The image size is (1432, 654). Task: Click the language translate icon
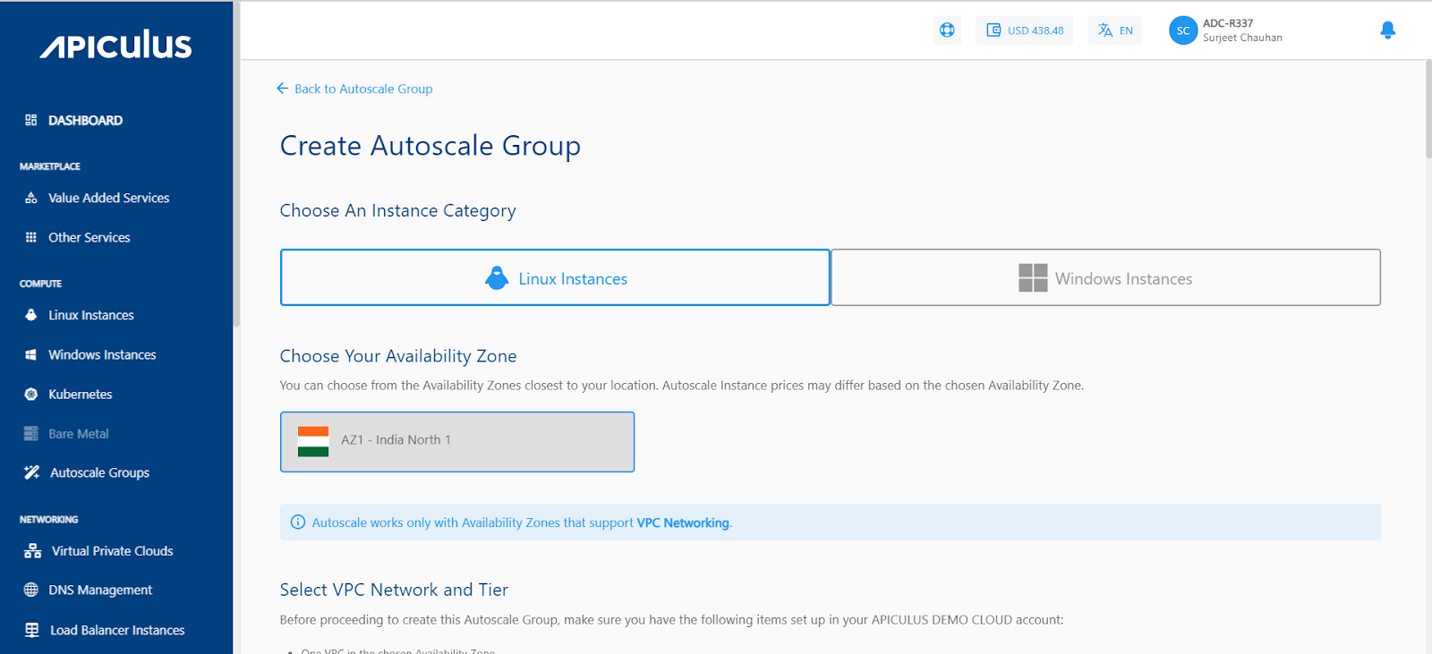pyautogui.click(x=1105, y=30)
